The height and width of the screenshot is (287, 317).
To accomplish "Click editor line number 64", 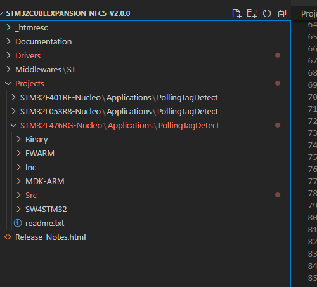I will click(x=313, y=25).
